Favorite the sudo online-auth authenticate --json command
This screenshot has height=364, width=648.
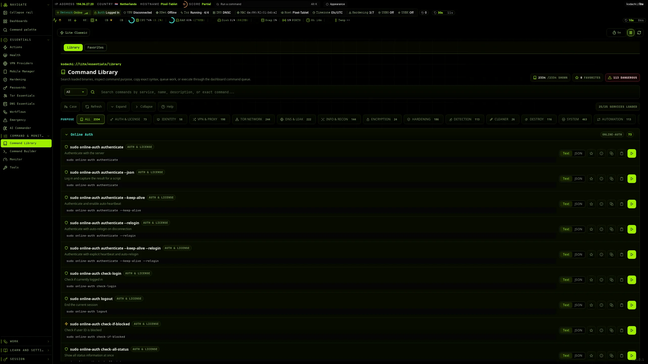[591, 179]
